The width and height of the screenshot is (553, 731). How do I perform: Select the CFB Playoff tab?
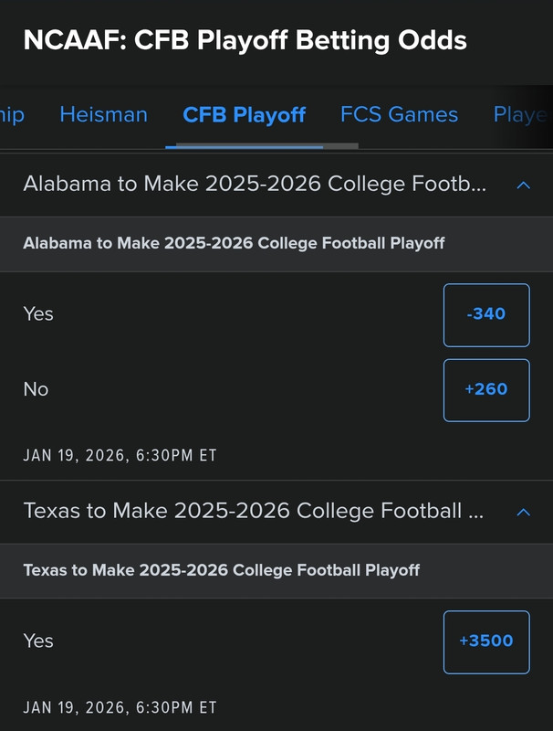(244, 115)
